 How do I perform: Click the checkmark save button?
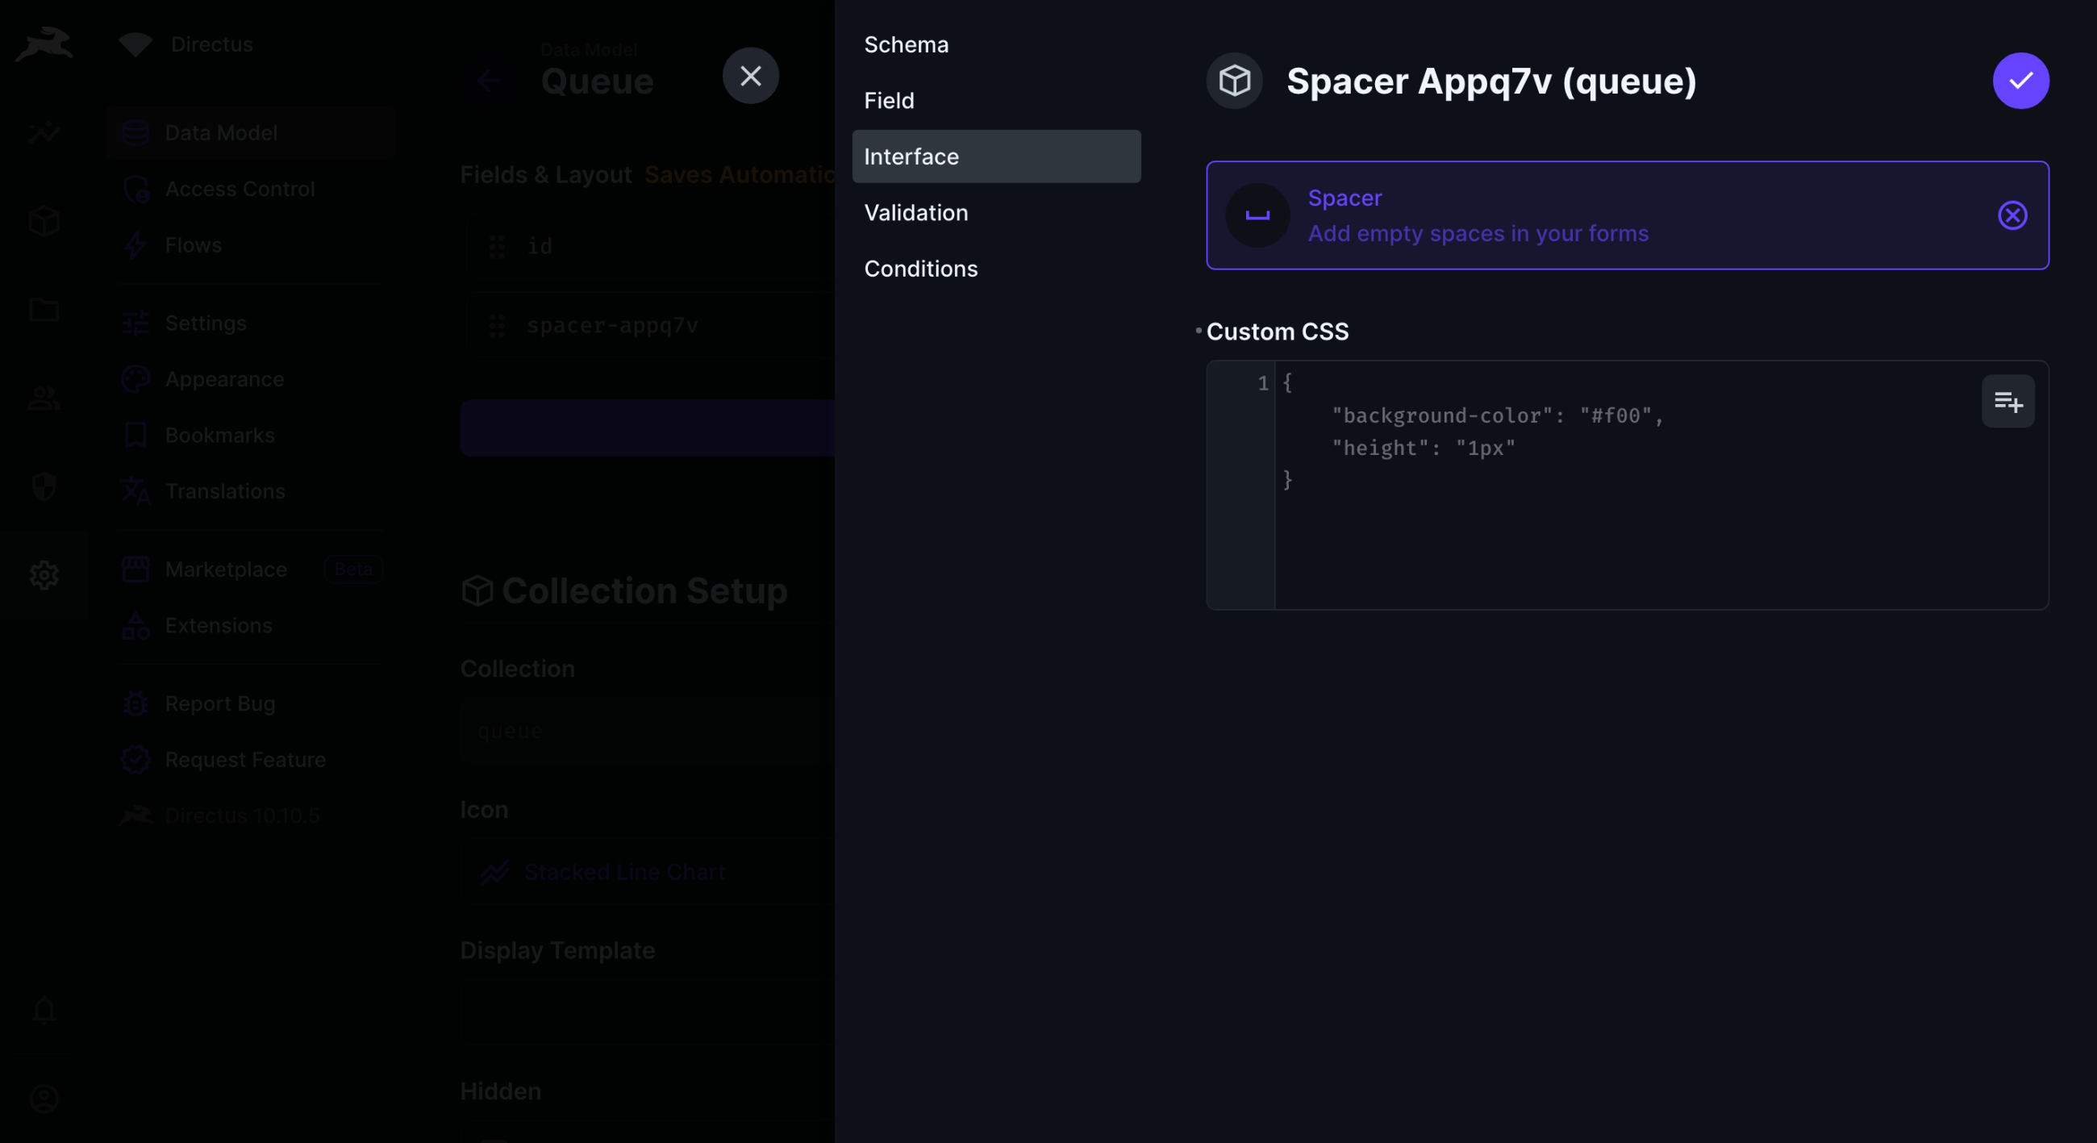click(2020, 81)
